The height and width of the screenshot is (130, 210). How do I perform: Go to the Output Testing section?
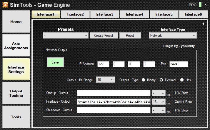coord(16,93)
